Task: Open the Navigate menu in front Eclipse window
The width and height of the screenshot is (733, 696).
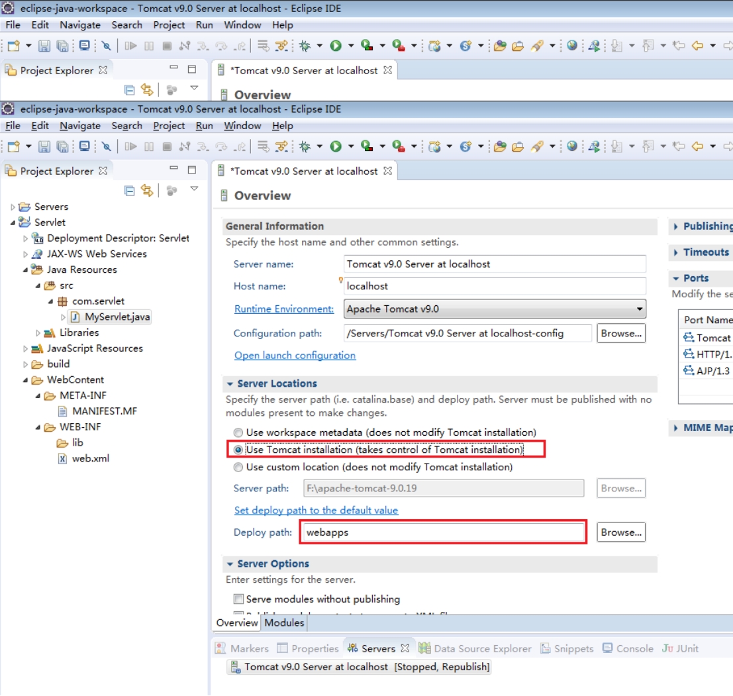Action: 80,126
